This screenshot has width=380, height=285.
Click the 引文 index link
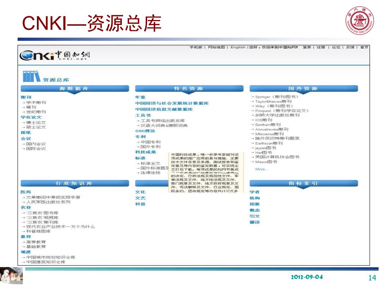[255, 216]
